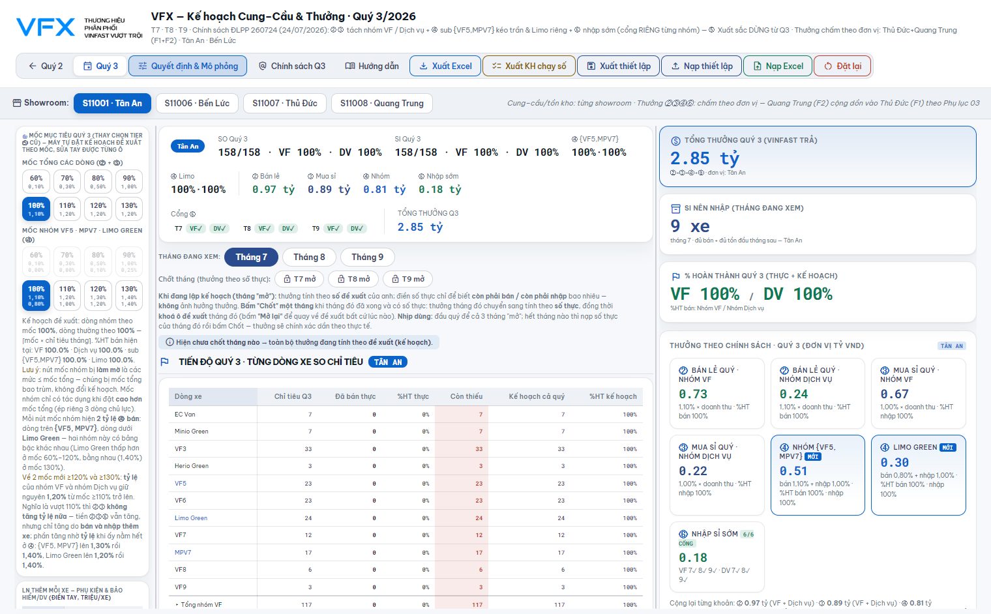991x614 pixels.
Task: Switch viewing month to Tháng 8
Action: (x=309, y=257)
